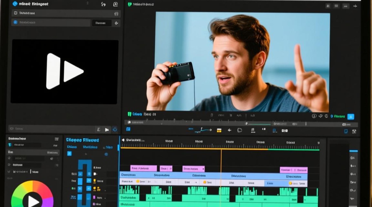Click the blue diamond app logo at top left
Viewport: 372px width, 207px height.
coord(15,4)
